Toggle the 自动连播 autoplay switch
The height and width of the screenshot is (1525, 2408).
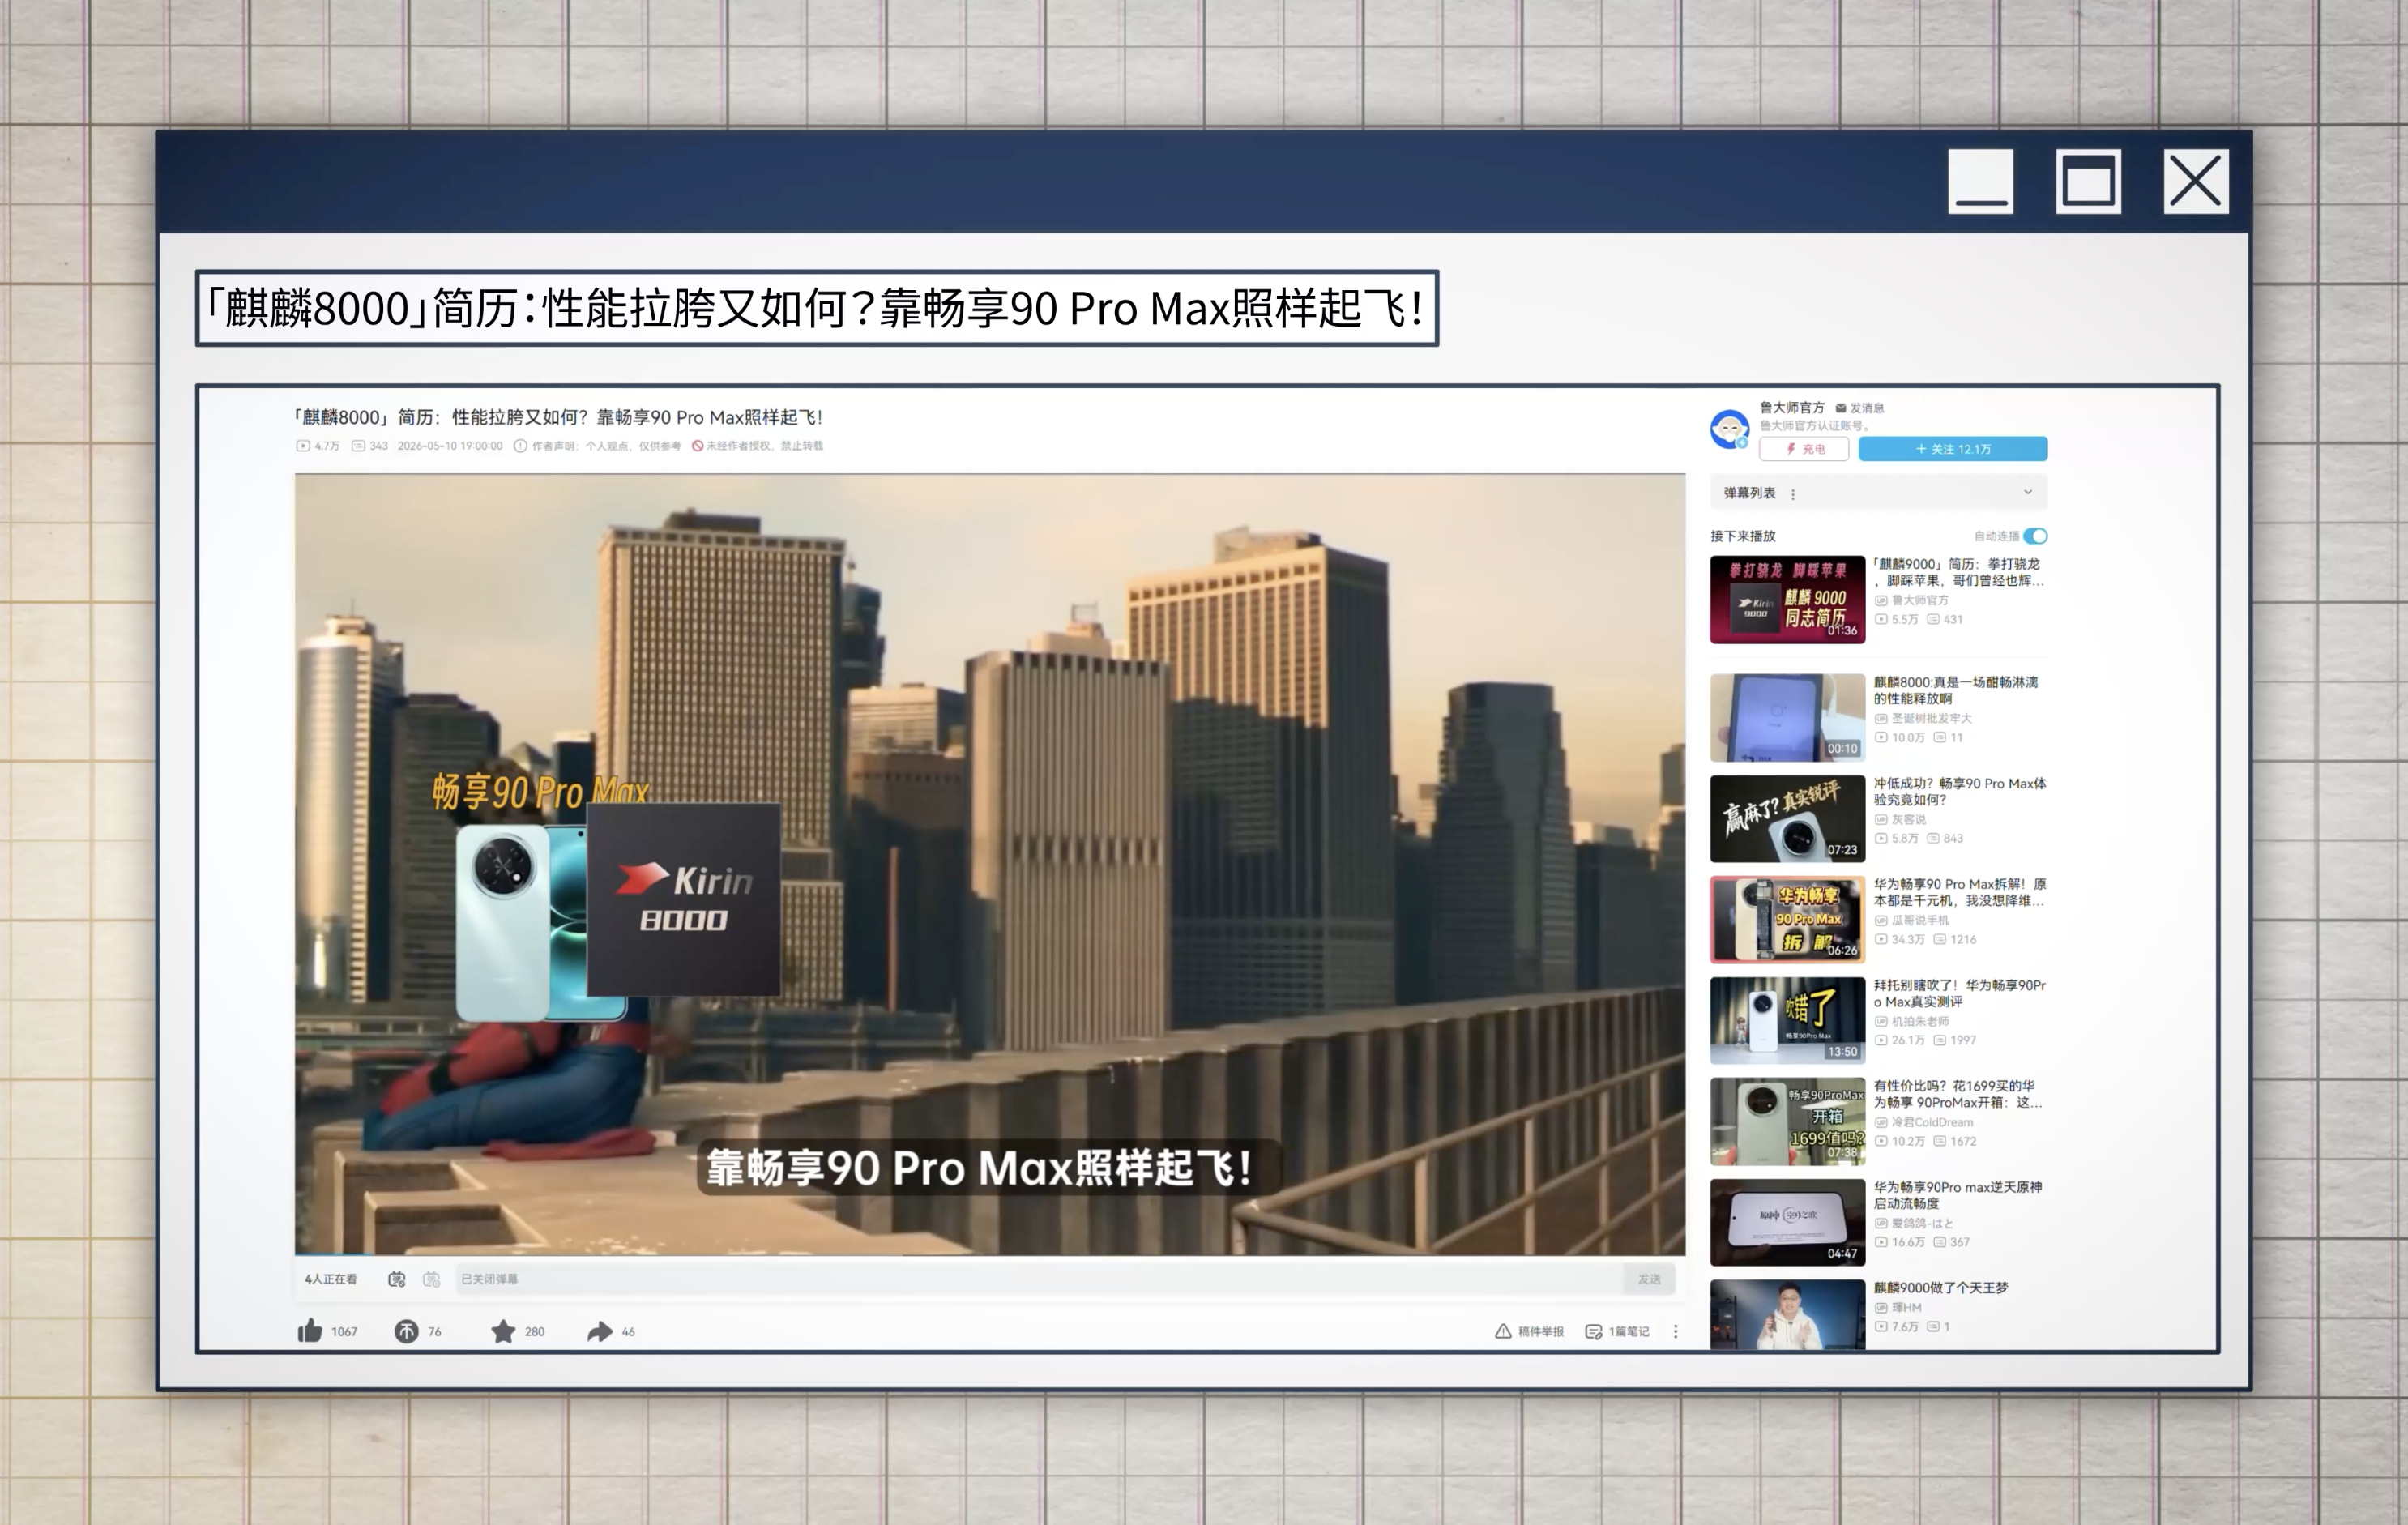pos(2035,536)
